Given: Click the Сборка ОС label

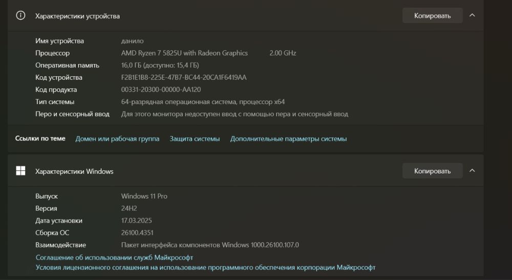Looking at the screenshot, I should (x=52, y=232).
